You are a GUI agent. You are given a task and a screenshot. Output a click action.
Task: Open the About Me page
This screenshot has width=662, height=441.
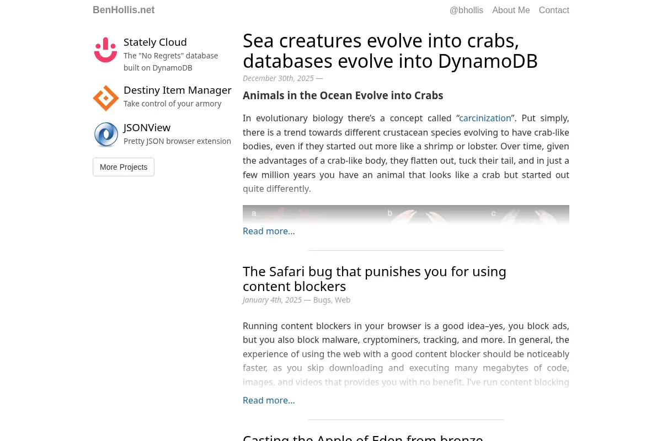pos(511,10)
